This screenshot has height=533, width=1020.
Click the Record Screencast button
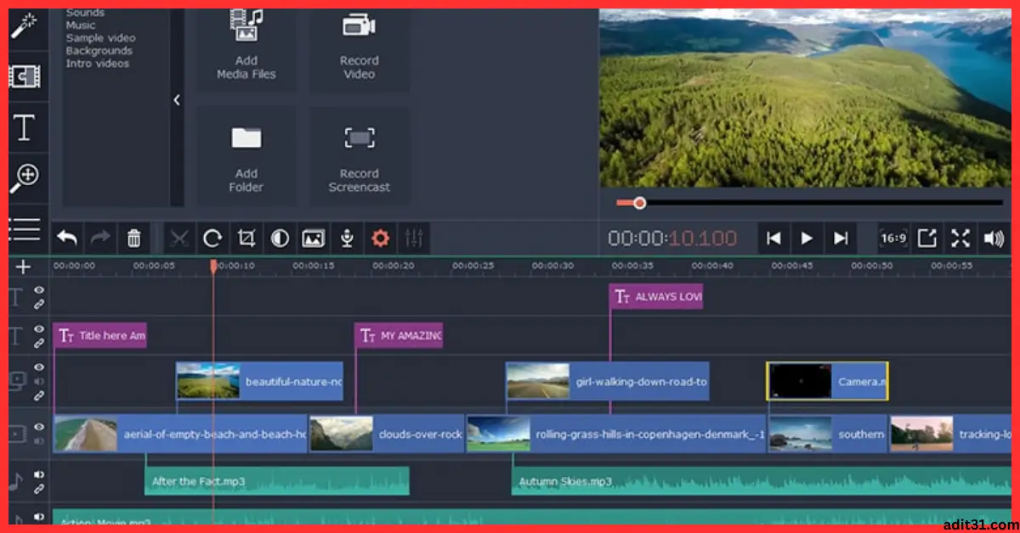(360, 156)
